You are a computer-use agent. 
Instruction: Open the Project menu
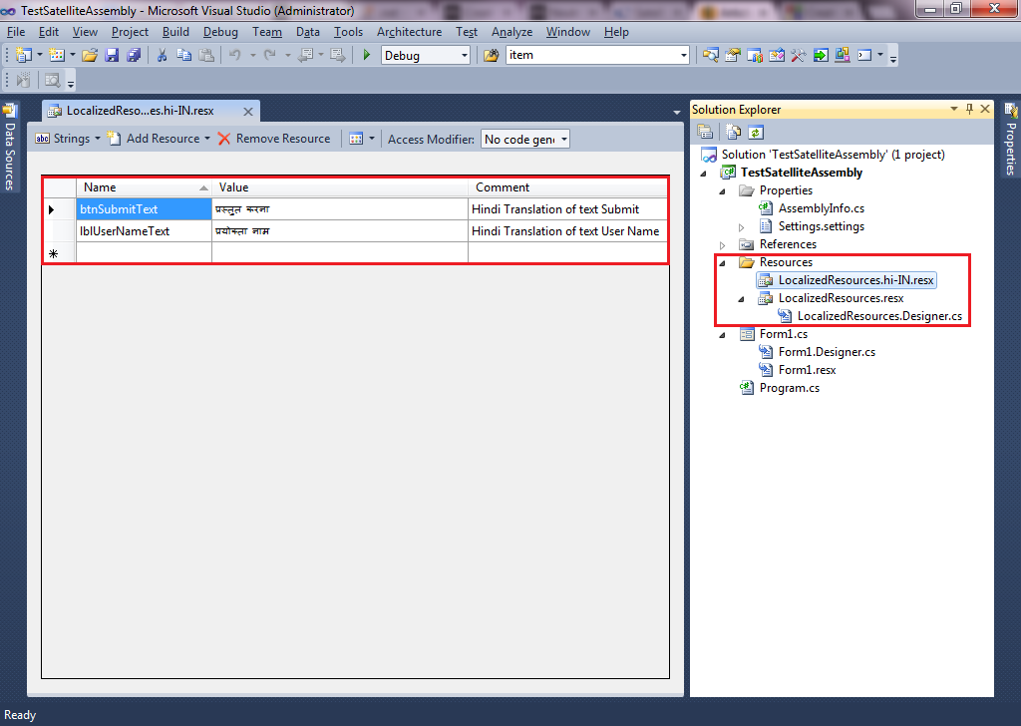[130, 32]
